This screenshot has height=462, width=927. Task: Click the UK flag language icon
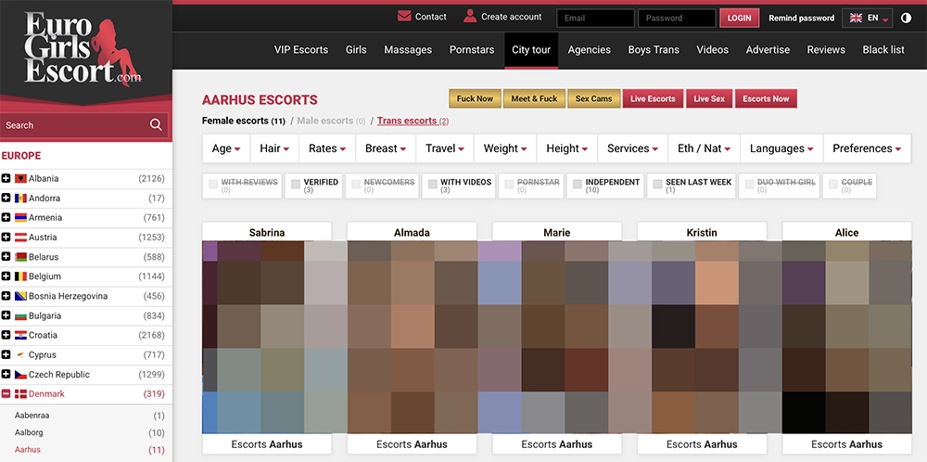(x=856, y=18)
